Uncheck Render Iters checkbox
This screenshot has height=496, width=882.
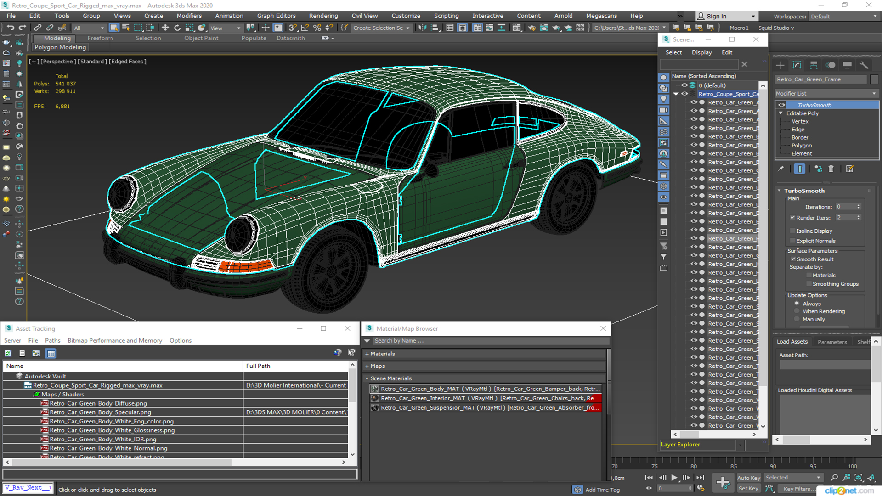coord(792,218)
